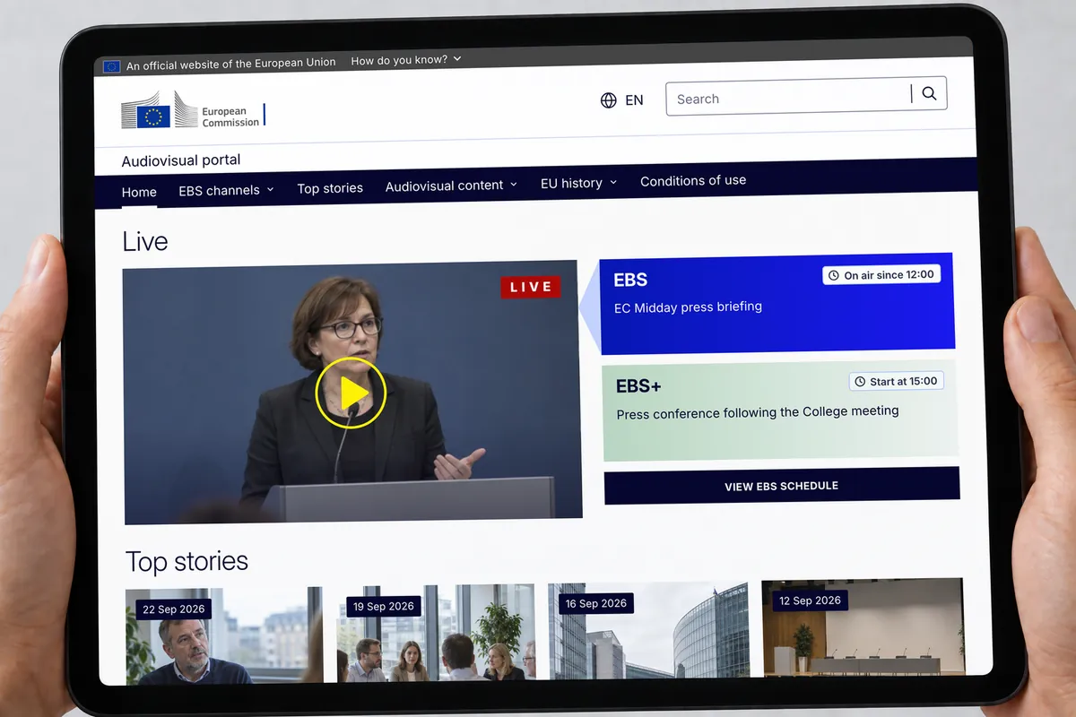Click the EU flag icon in top banner
Image resolution: width=1076 pixels, height=717 pixels.
tap(111, 66)
